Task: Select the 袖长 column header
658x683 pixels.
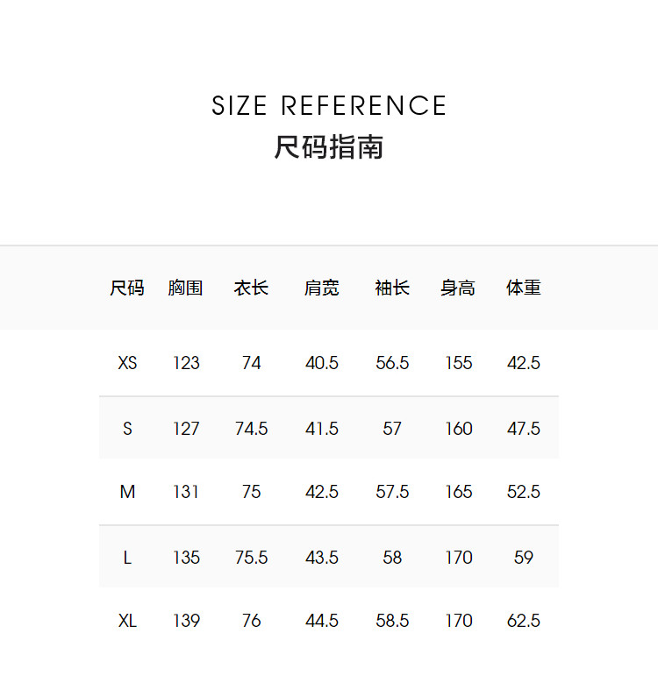Action: (x=392, y=288)
